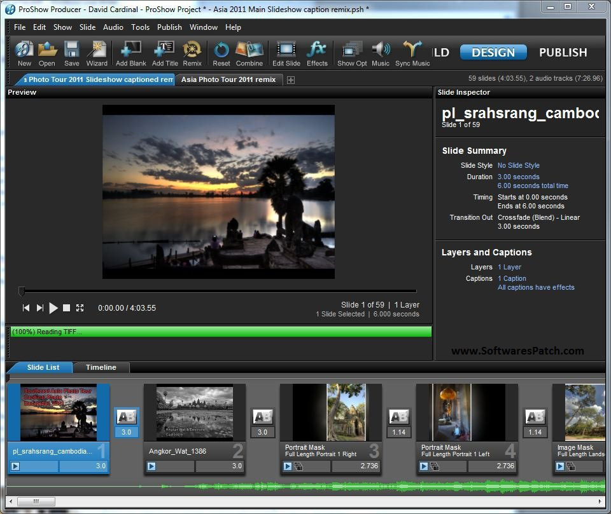Image resolution: width=611 pixels, height=514 pixels.
Task: Open the Effects (fx) tool
Action: 317,50
